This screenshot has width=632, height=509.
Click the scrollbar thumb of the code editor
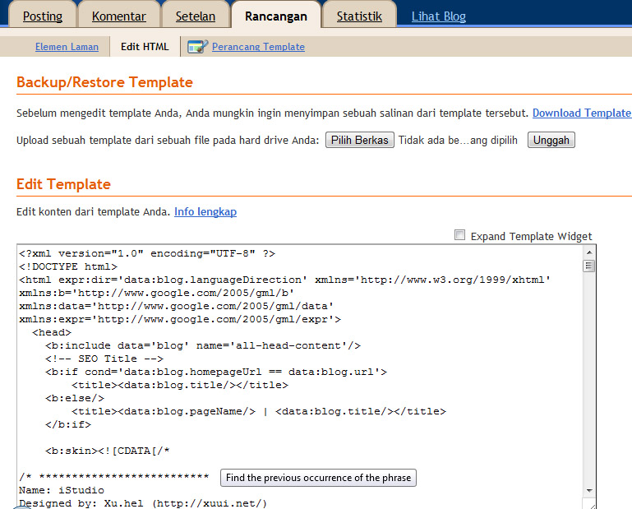coord(589,266)
